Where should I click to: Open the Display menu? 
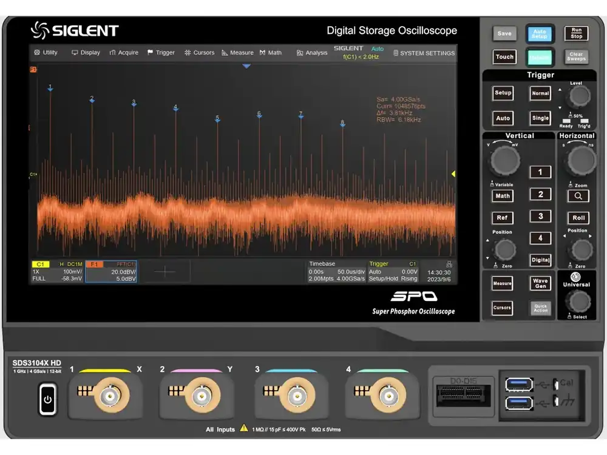pyautogui.click(x=86, y=53)
